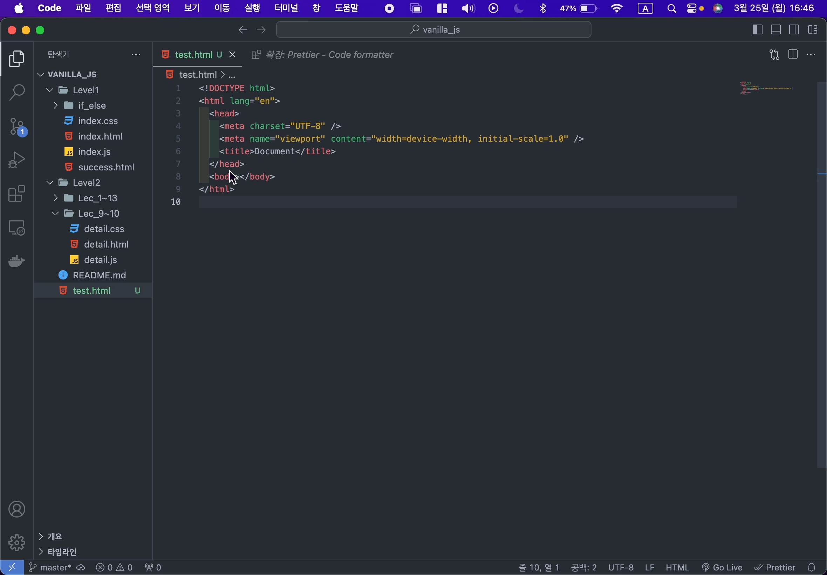
Task: Open the Search view in activity bar
Action: (x=16, y=93)
